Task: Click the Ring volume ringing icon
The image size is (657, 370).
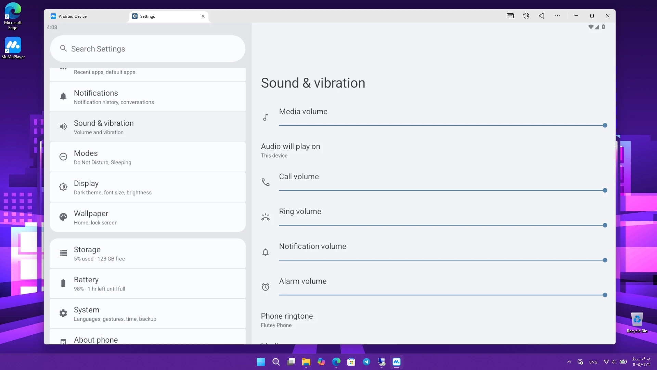Action: [x=266, y=217]
